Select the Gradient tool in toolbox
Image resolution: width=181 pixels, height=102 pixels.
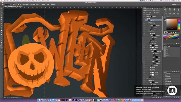click(1, 29)
